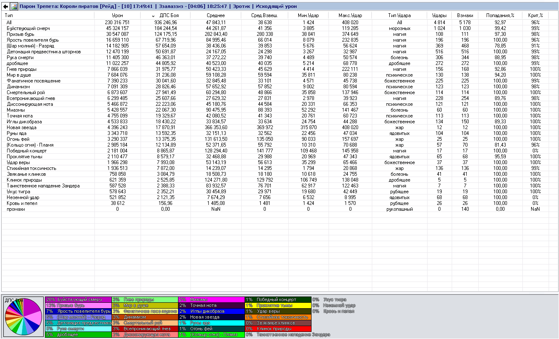Image resolution: width=559 pixels, height=339 pixels.
Task: Click the Детонация предвестника legend swatch
Action: [x=78, y=323]
